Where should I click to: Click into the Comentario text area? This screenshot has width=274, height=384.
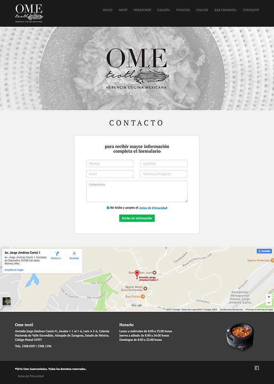[x=137, y=192]
